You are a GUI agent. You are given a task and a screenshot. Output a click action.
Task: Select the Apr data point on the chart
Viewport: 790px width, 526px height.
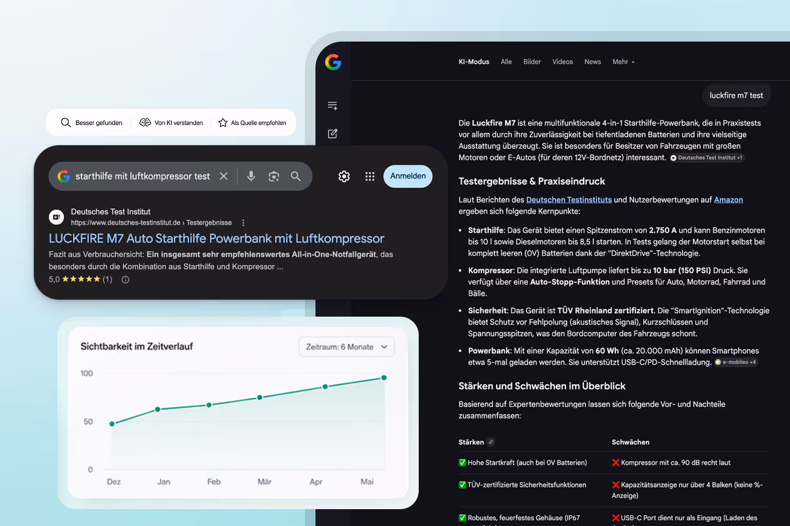(x=325, y=387)
